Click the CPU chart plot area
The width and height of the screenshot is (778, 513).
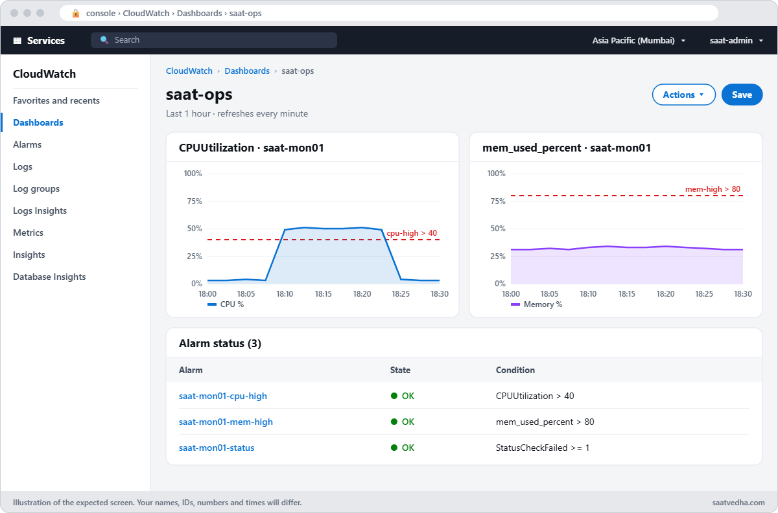click(324, 229)
